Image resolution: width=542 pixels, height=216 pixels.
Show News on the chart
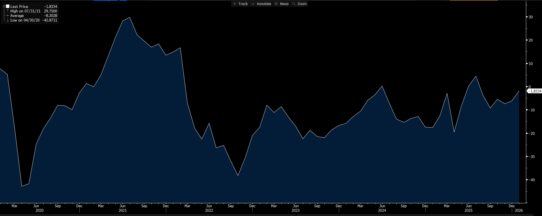[x=281, y=4]
